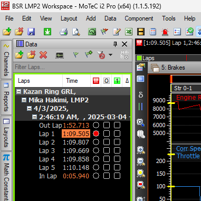
Task: Toggle the delta variance icon
Action: 141,95
